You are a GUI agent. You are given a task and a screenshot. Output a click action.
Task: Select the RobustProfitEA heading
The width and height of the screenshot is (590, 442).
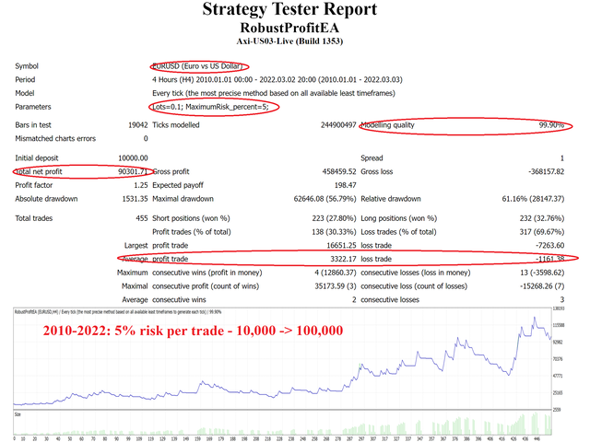pos(289,28)
